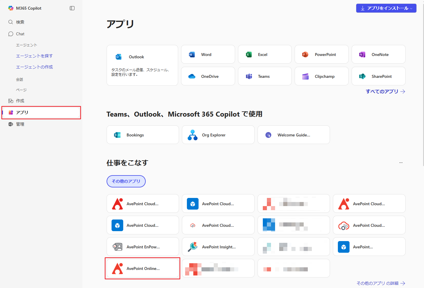Open the AvePoint Online... app
Viewport: 424px width, 288px height.
[143, 268]
